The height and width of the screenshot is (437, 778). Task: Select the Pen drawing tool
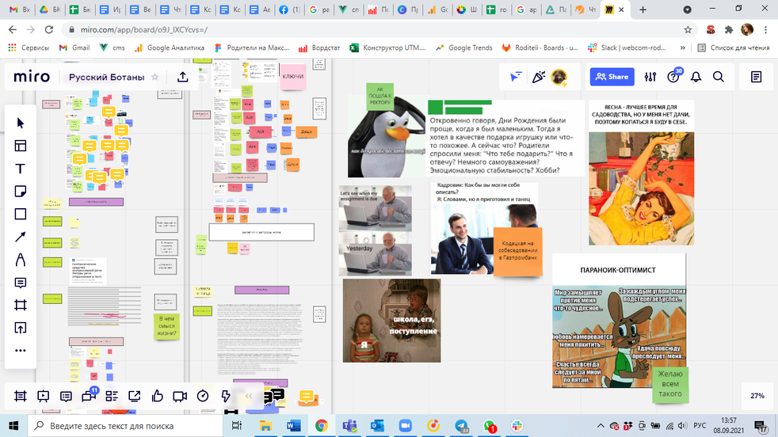tap(21, 260)
